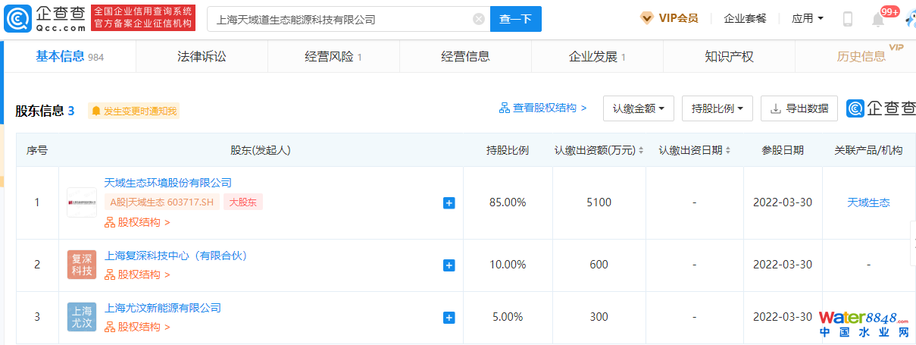Clear the search box with the X icon
The height and width of the screenshot is (345, 916).
tap(479, 19)
